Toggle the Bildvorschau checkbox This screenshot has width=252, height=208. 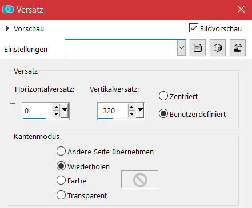pos(194,28)
